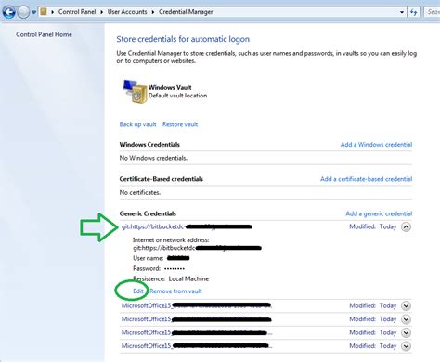Click the git:https://bitbucketdc credential entry

(187, 226)
